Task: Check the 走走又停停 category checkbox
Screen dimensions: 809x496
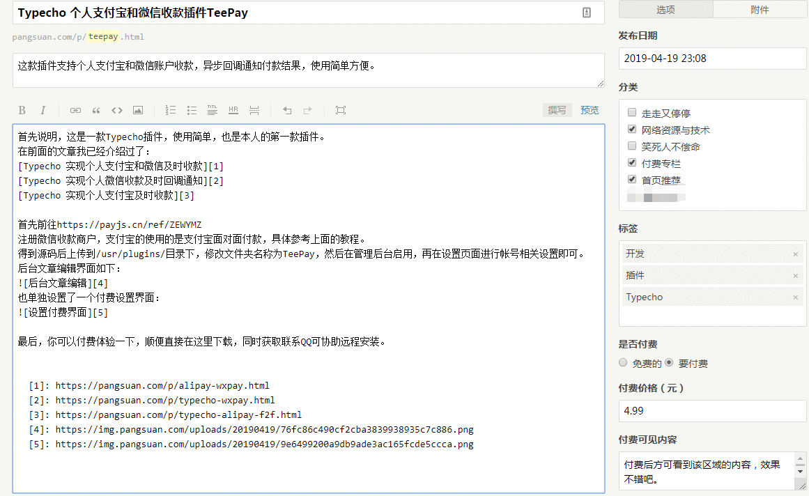Action: tap(632, 113)
